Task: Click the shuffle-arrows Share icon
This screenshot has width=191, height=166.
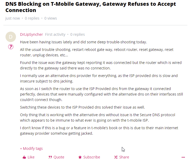Action: coord(116,157)
